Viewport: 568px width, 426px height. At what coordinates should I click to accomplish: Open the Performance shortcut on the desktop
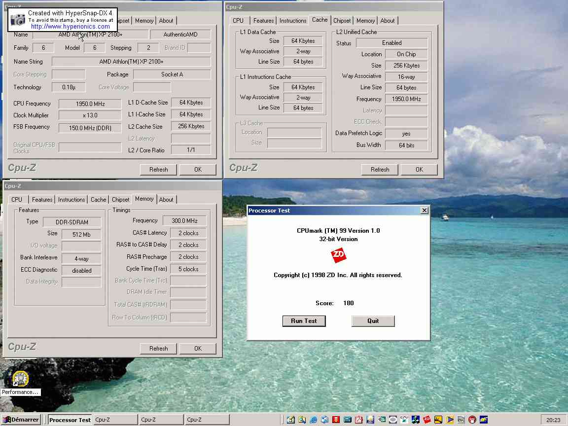click(x=20, y=383)
